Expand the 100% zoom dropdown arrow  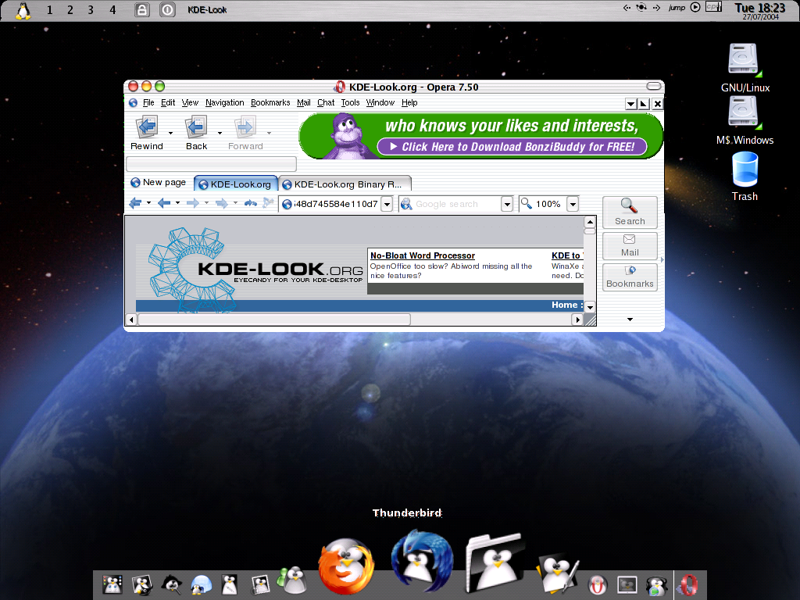pyautogui.click(x=573, y=205)
